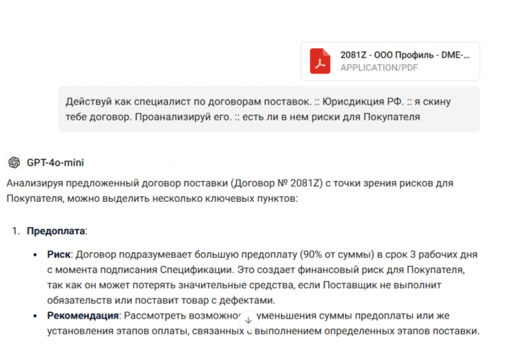Open attachment '2081Z - ООО Профиль - DME-...'
The height and width of the screenshot is (346, 519).
390,61
